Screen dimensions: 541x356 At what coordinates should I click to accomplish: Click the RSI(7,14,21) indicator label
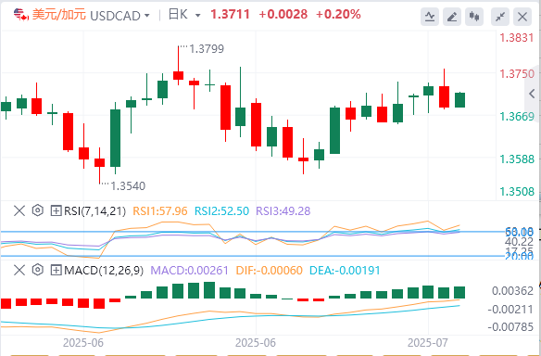point(94,211)
